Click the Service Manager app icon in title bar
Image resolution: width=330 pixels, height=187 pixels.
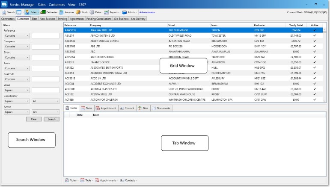[x=4, y=4]
